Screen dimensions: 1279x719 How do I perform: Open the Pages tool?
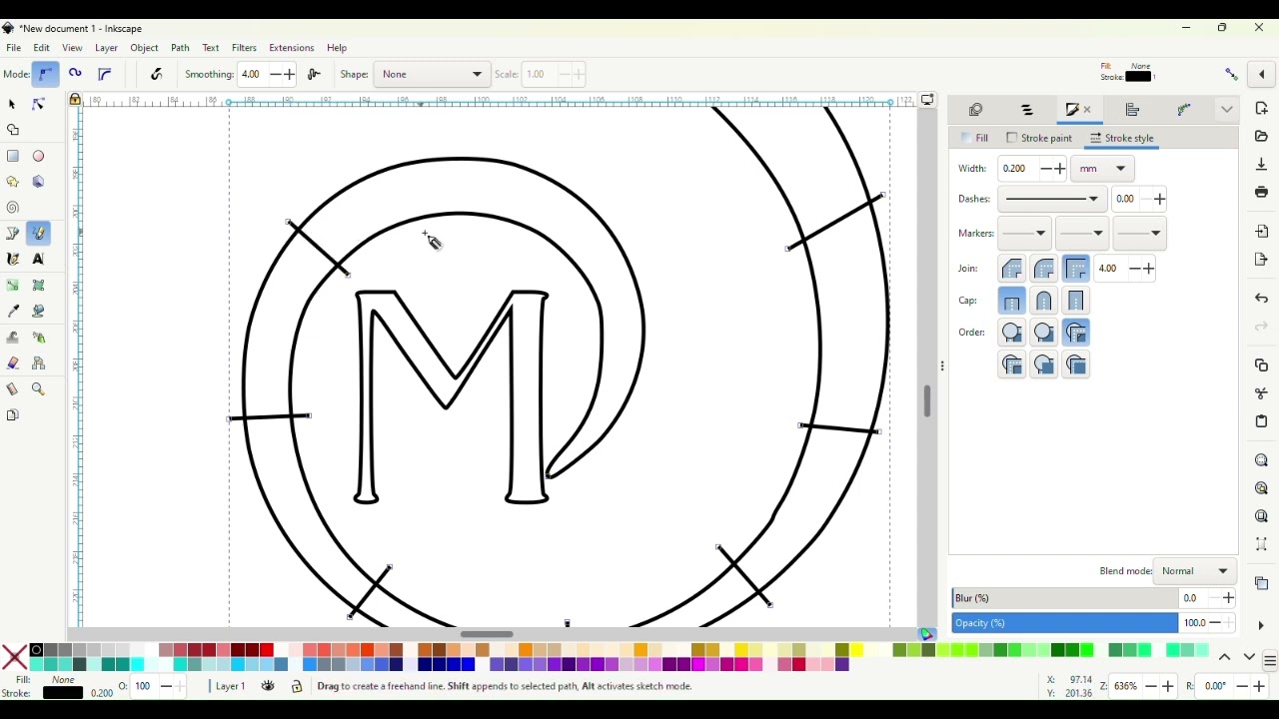(x=13, y=416)
